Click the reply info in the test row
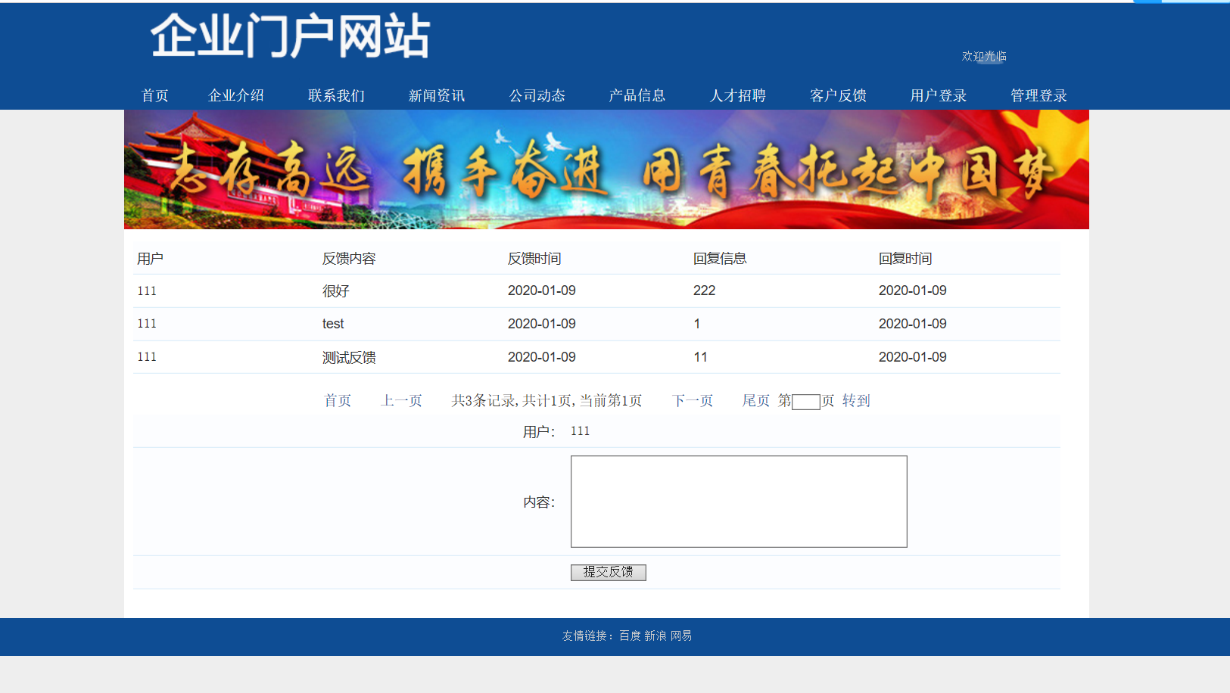Viewport: 1230px width, 693px height. pos(696,324)
